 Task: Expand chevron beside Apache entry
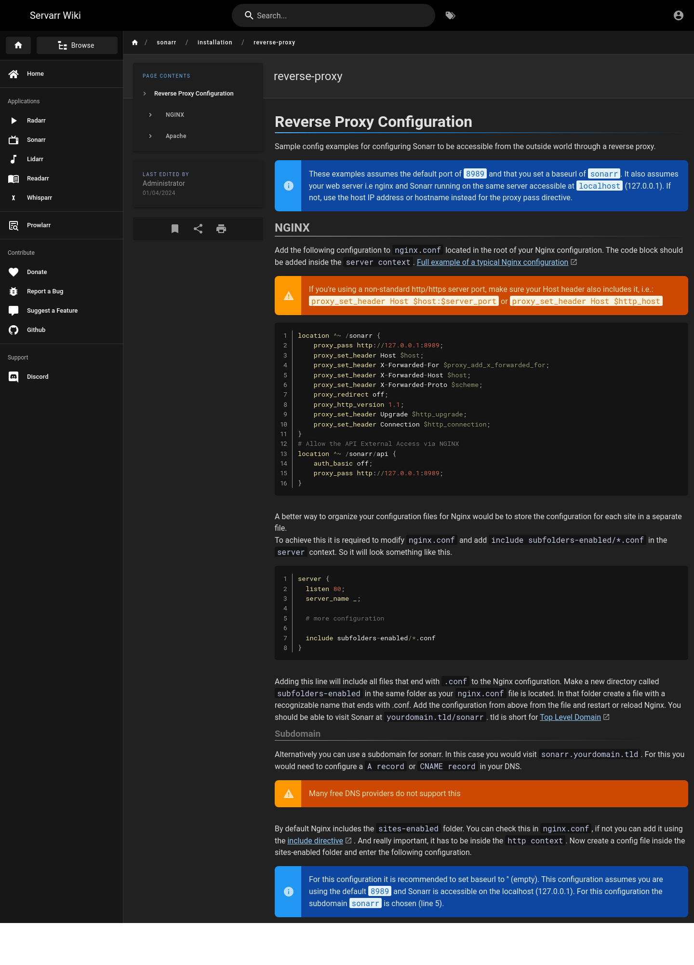[150, 136]
